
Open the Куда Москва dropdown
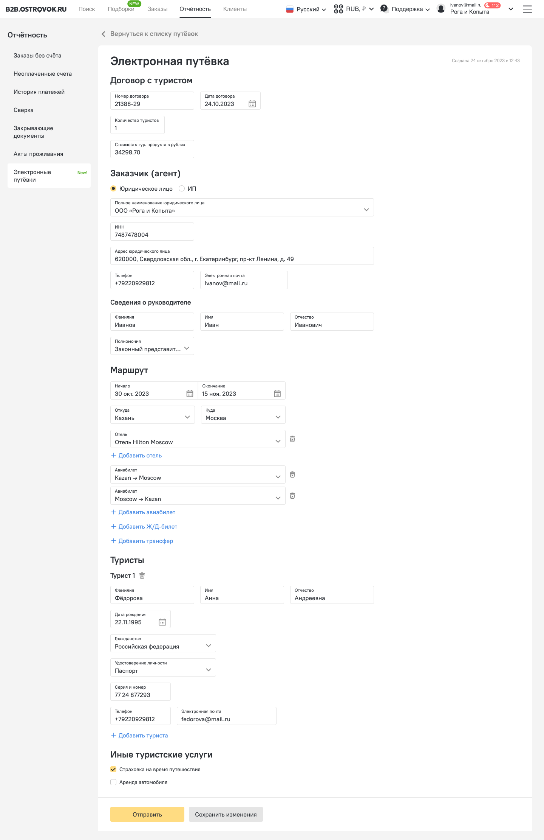[243, 415]
